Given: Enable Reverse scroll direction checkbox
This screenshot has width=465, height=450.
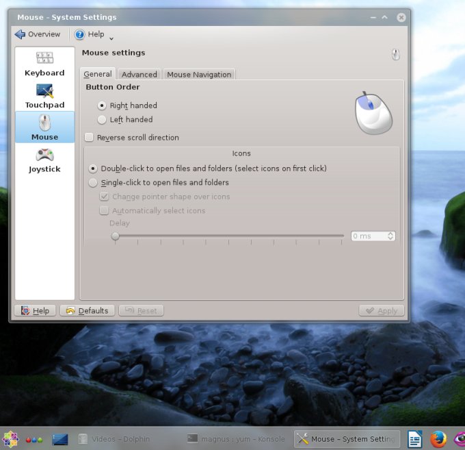Looking at the screenshot, I should tap(89, 138).
